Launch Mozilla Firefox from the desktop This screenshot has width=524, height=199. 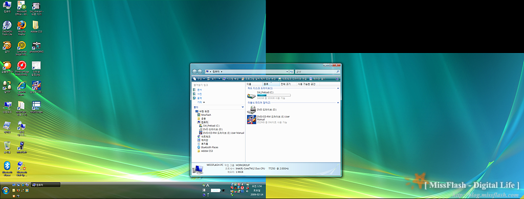coord(21,28)
